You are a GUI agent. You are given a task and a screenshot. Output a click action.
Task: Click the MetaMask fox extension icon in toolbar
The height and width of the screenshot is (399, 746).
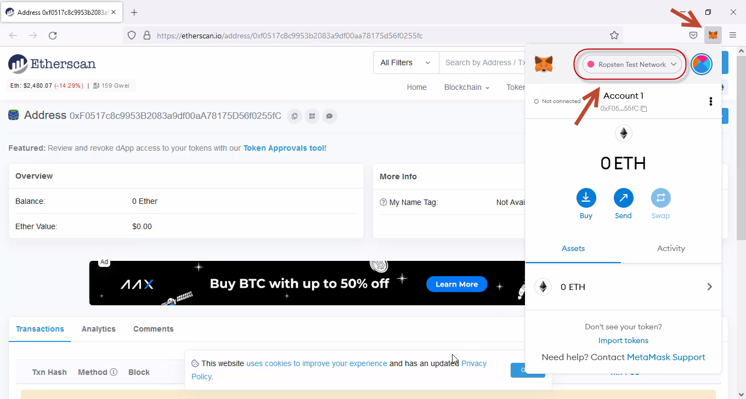click(713, 35)
